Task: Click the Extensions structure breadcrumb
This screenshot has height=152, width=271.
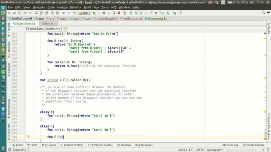Action: click(35, 29)
